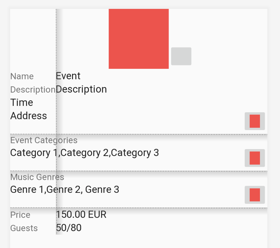Click the Price label

point(20,215)
